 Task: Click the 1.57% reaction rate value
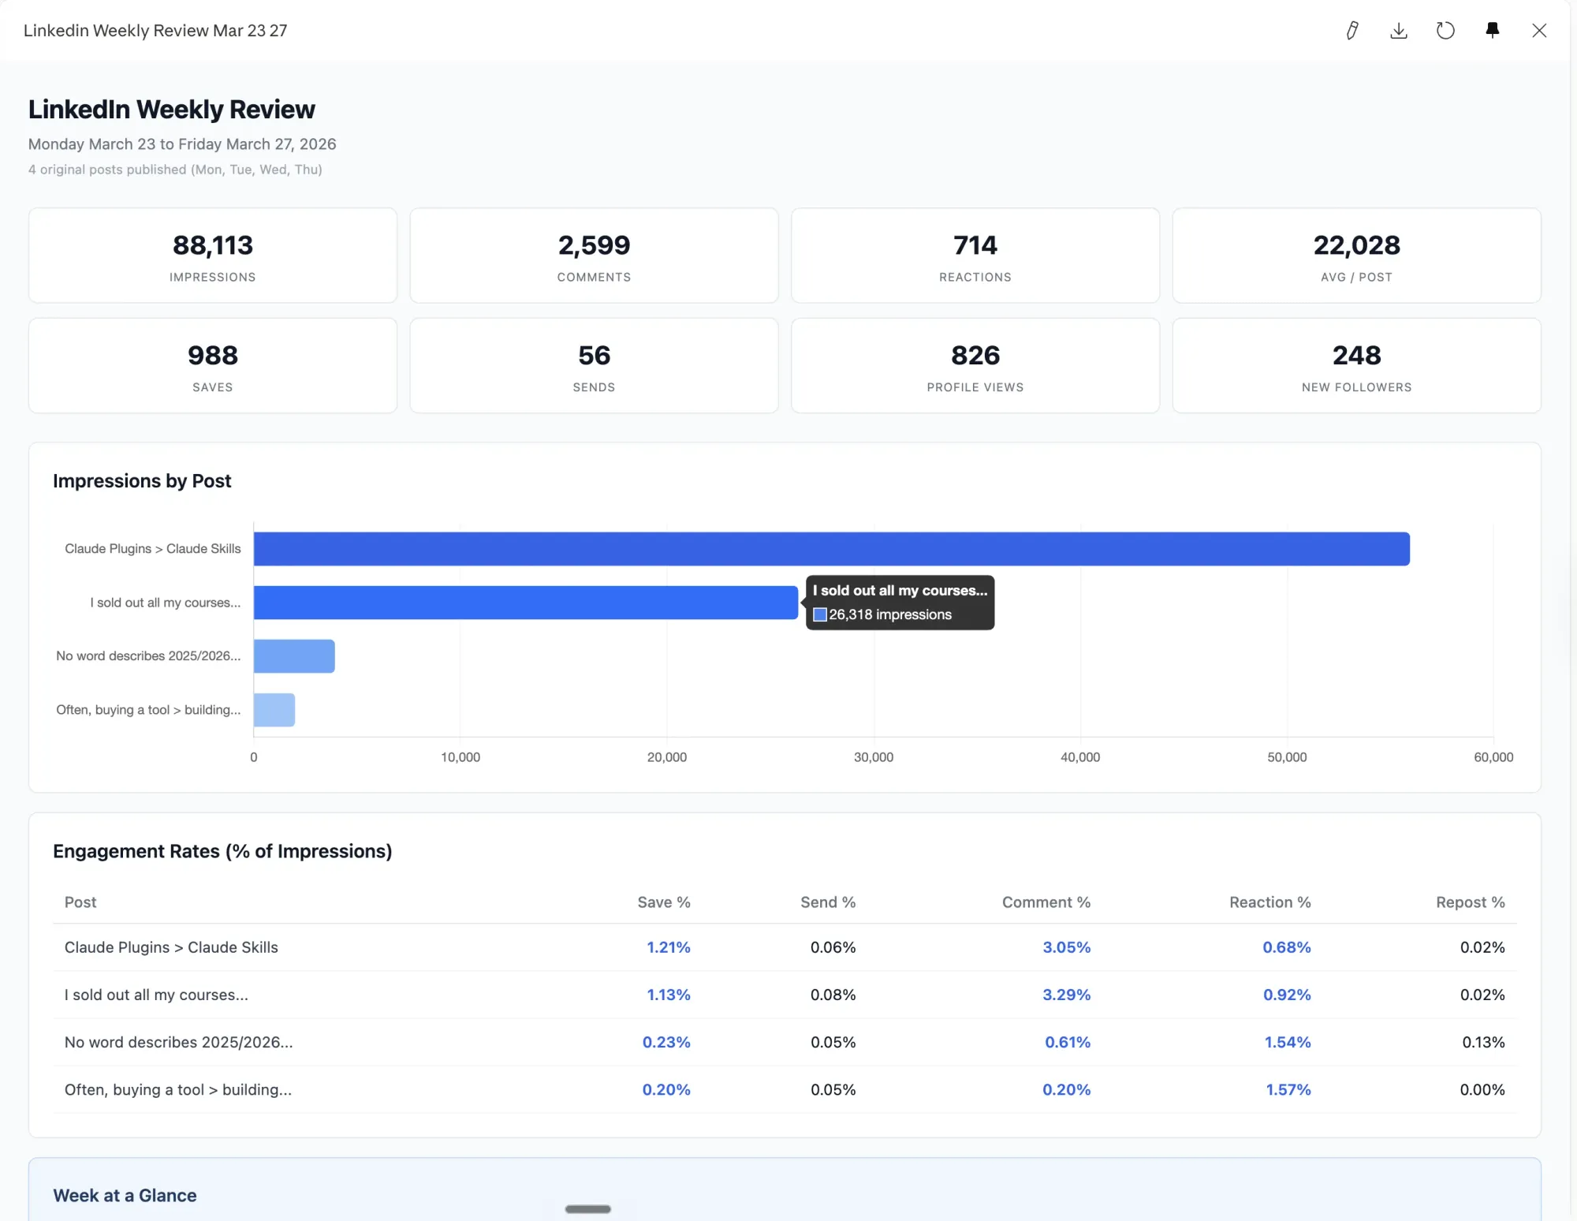[x=1288, y=1089]
